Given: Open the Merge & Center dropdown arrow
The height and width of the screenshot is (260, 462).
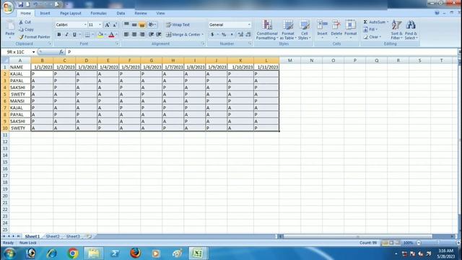Looking at the screenshot, I should click(x=203, y=35).
